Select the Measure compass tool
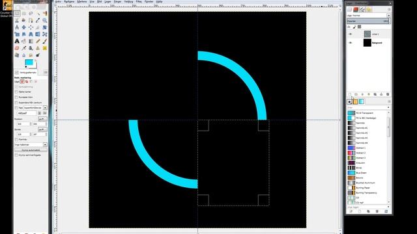Viewport: 417px width, 234px height. pyautogui.click(x=17, y=27)
